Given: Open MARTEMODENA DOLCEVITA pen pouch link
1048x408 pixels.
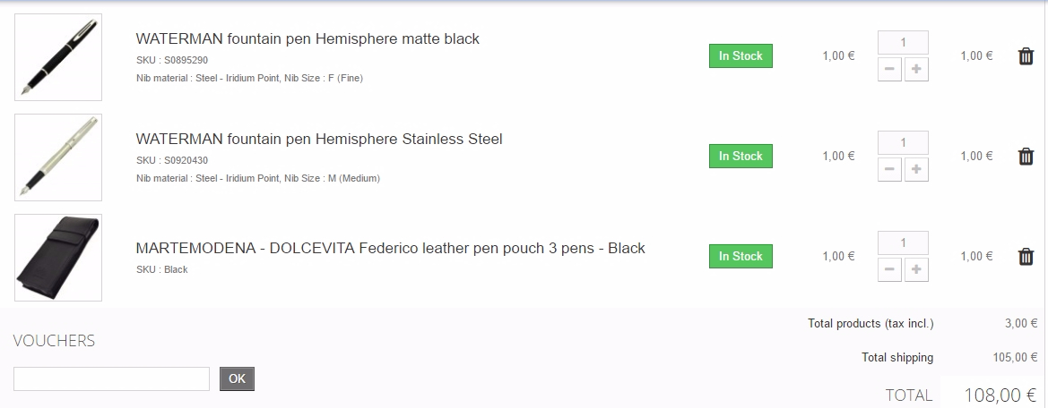Looking at the screenshot, I should pos(390,249).
